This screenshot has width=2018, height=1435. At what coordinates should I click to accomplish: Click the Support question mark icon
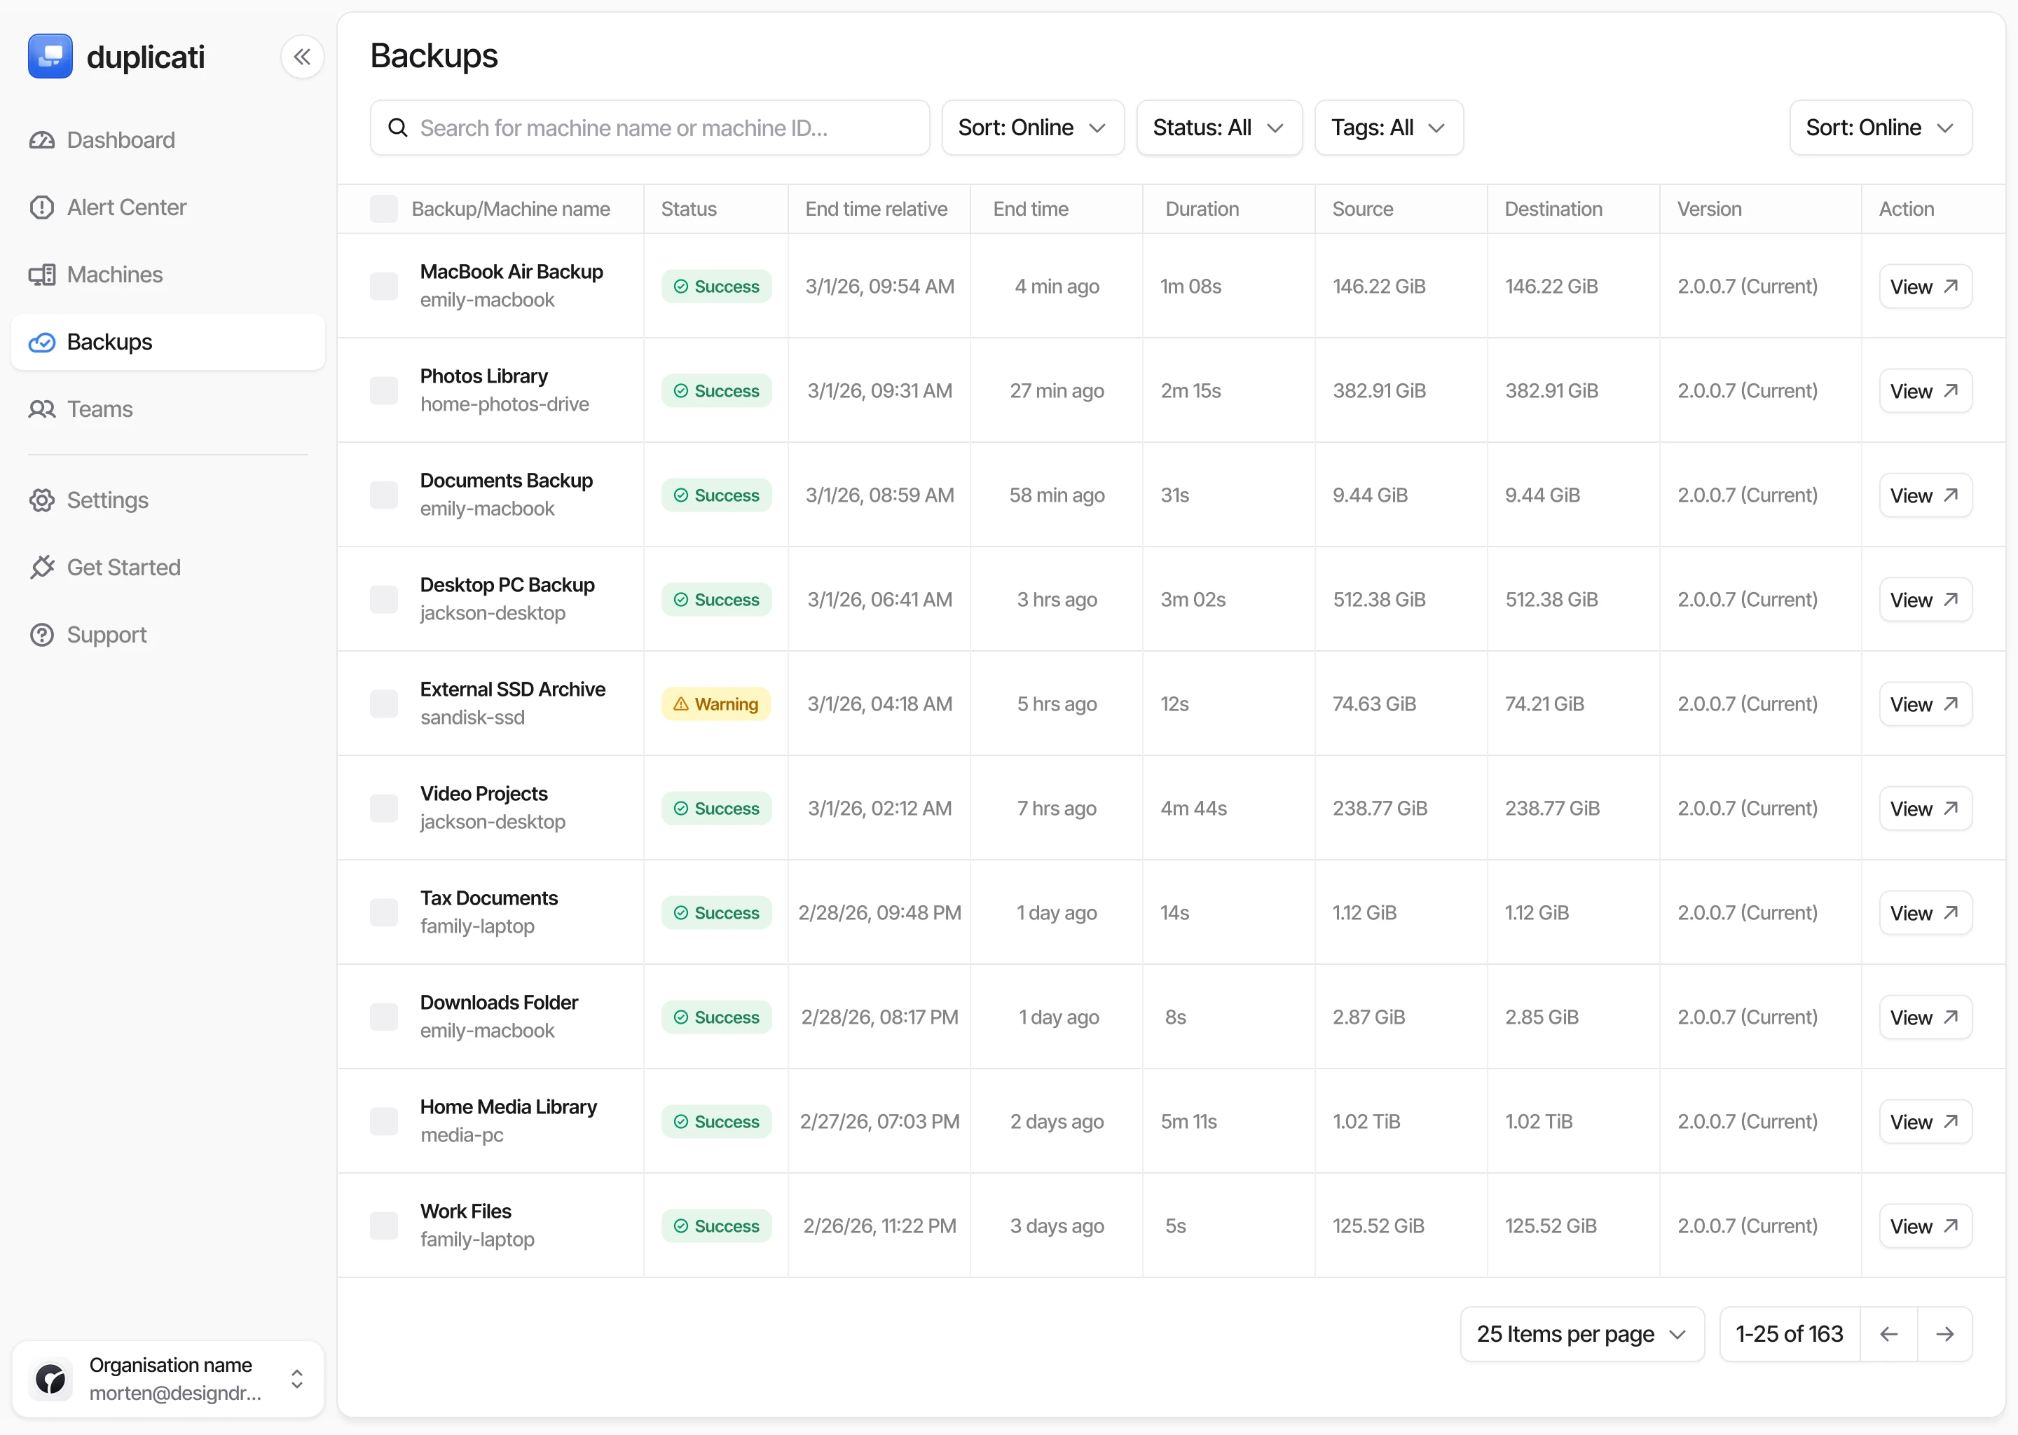(x=41, y=634)
